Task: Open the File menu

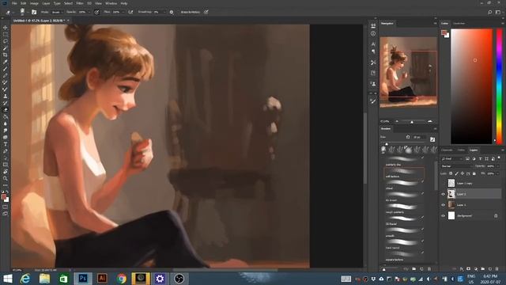Action: pyautogui.click(x=14, y=3)
